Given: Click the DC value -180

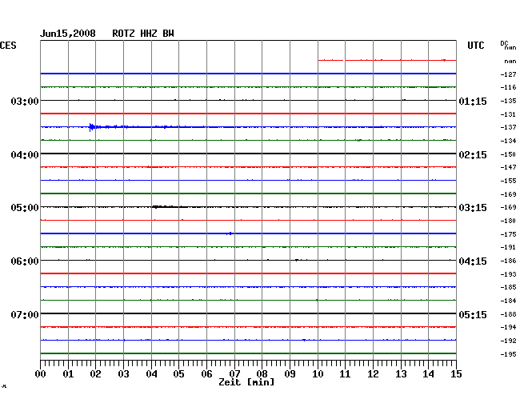Looking at the screenshot, I should click(508, 221).
